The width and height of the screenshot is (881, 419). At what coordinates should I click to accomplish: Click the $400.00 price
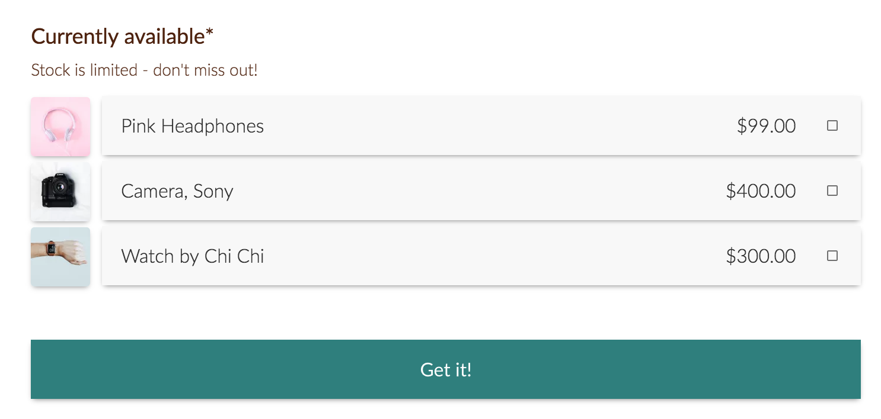(761, 191)
